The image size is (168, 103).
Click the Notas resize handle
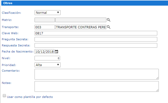point(158,90)
